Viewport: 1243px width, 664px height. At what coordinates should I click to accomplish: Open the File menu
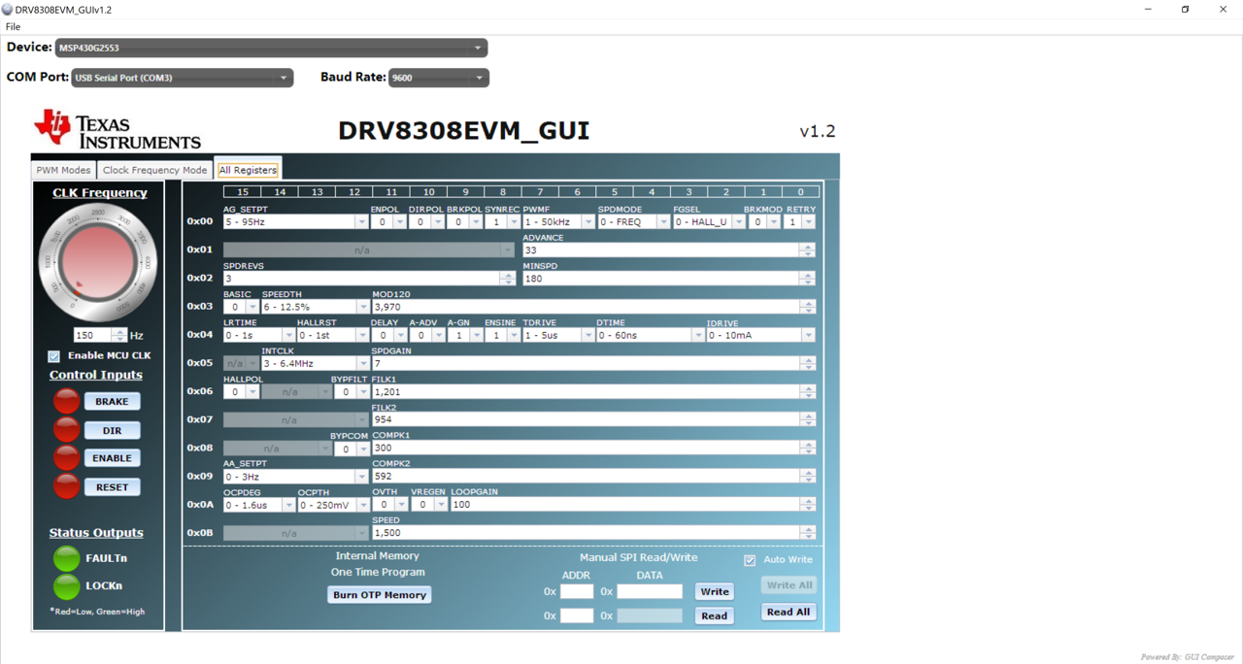click(13, 26)
